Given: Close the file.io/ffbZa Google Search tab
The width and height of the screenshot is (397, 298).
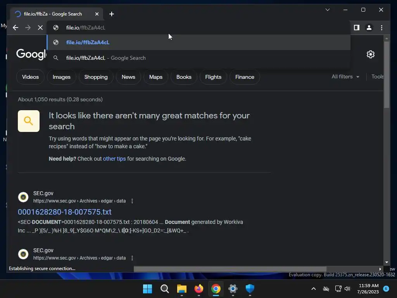Looking at the screenshot, I should [x=97, y=14].
